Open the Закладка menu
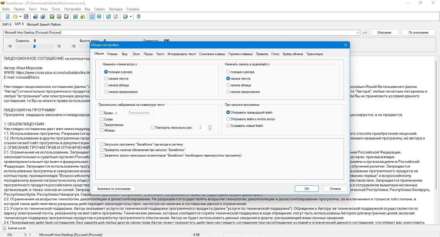 coord(116,9)
